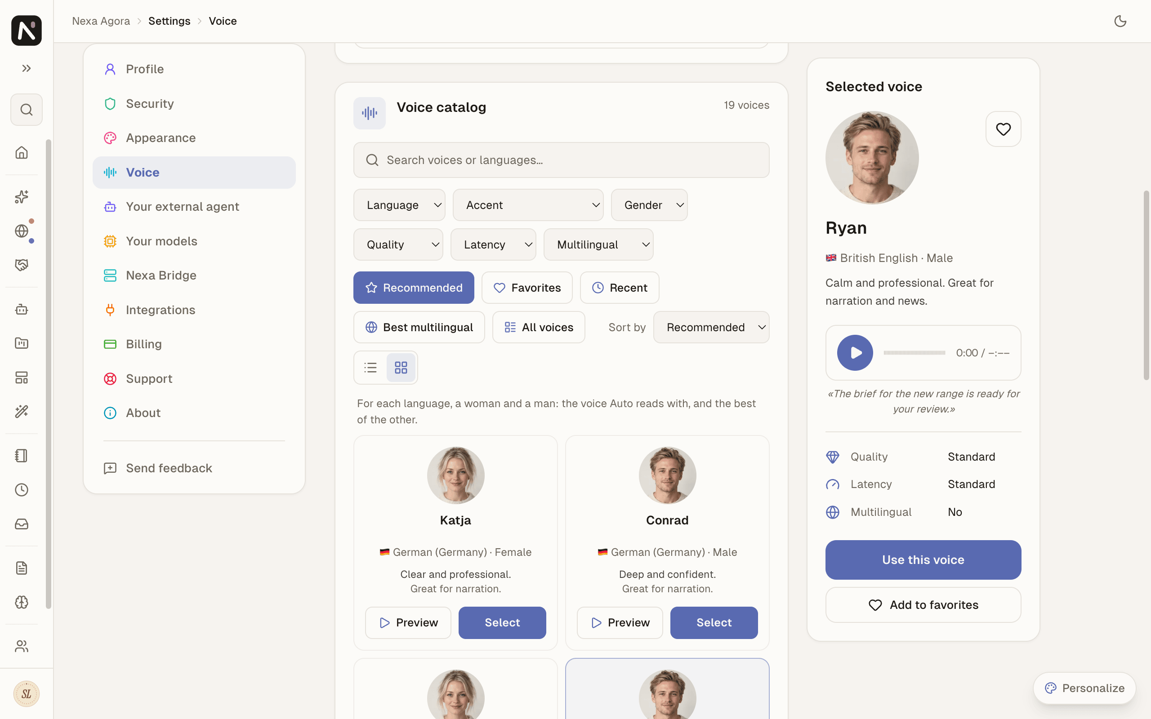Open the Nexa Bridge settings section
This screenshot has width=1151, height=719.
(194, 275)
